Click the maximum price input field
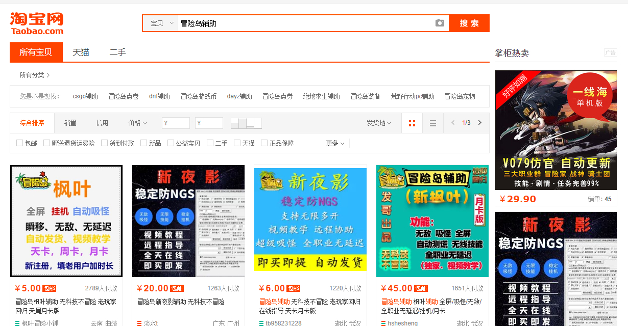This screenshot has height=326, width=628. tap(209, 123)
